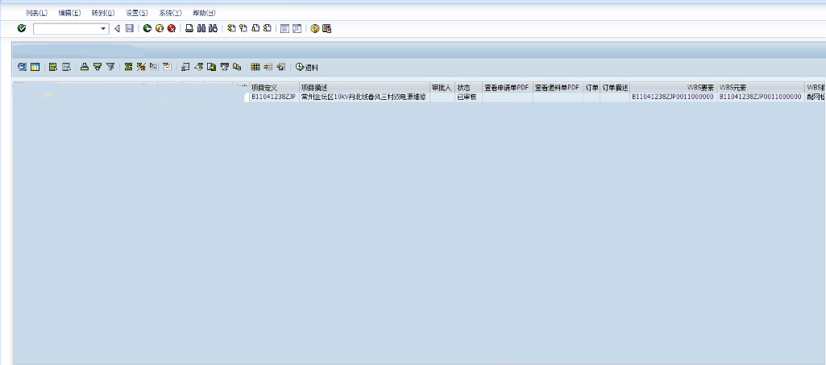Click the red Cancel icon
Image resolution: width=826 pixels, height=365 pixels.
point(172,28)
